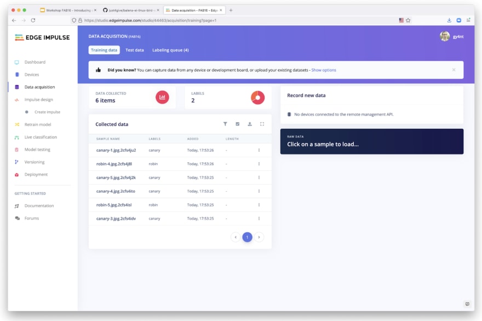Expand the Collected data panel fullscreen icon
This screenshot has width=482, height=321.
point(262,124)
